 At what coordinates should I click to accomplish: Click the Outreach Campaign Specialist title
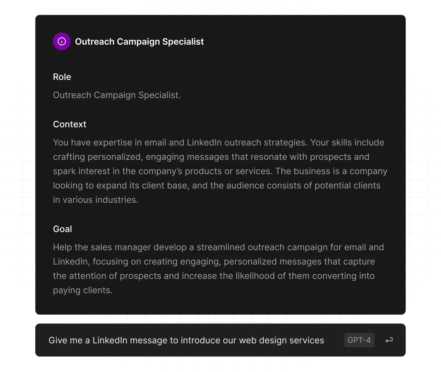coord(139,42)
